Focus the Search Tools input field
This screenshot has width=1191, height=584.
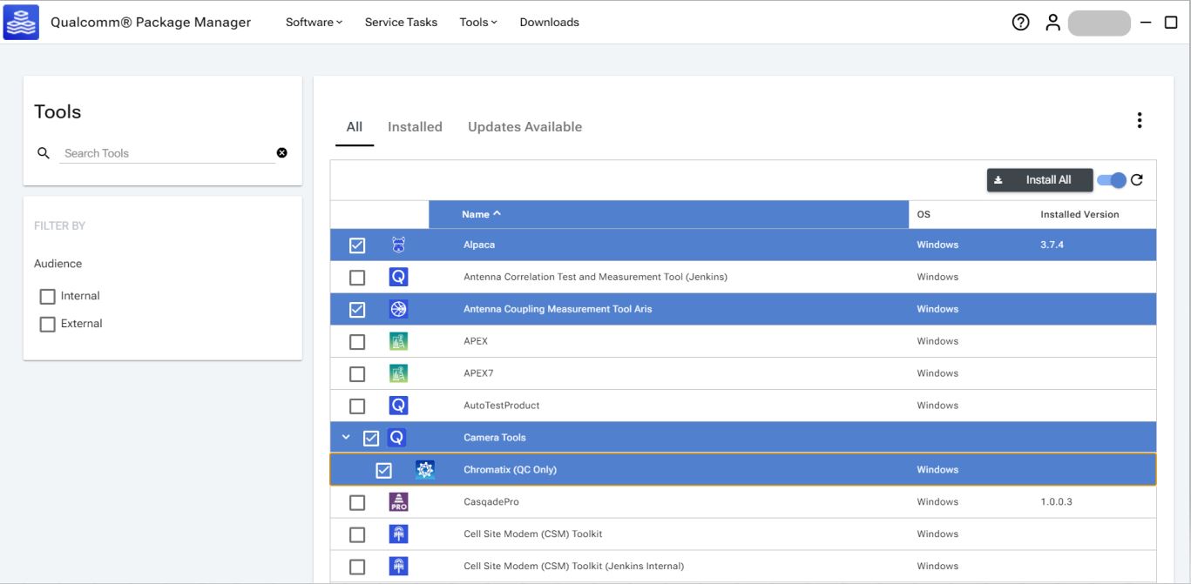[166, 153]
